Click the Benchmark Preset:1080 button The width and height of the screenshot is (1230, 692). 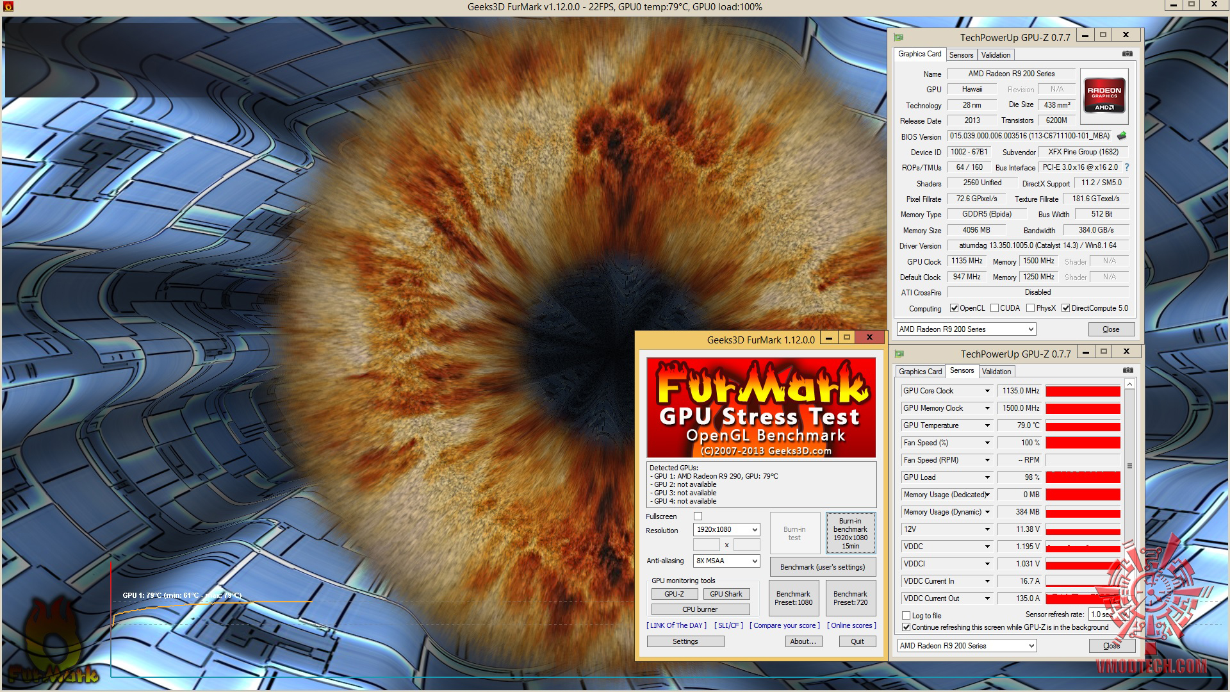[x=793, y=598]
